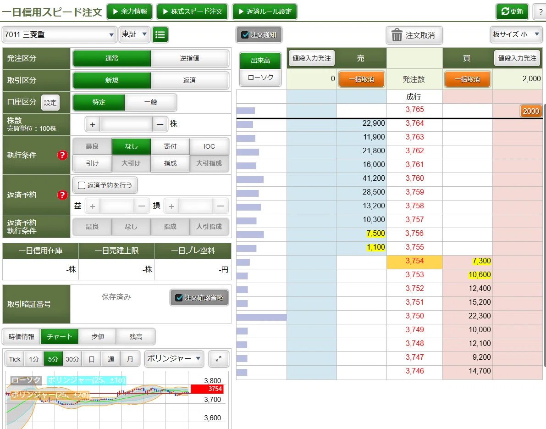Switch to 歩値 tab
The height and width of the screenshot is (429, 546).
pyautogui.click(x=98, y=337)
